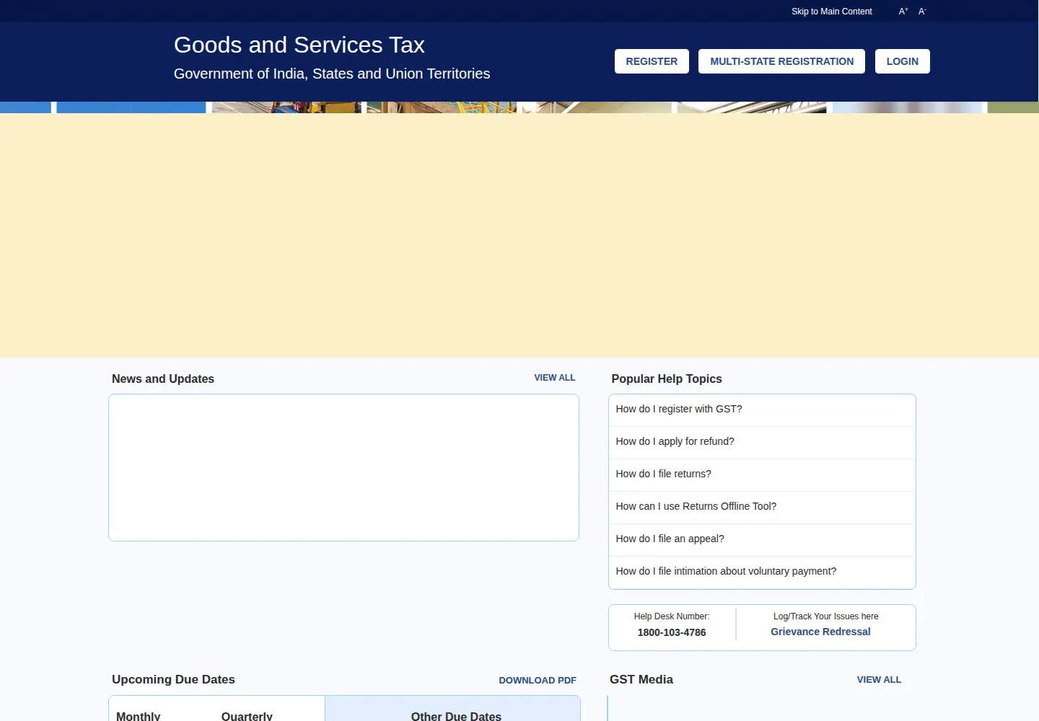Download the due dates PDF
Screen dimensions: 1039x721
point(538,681)
